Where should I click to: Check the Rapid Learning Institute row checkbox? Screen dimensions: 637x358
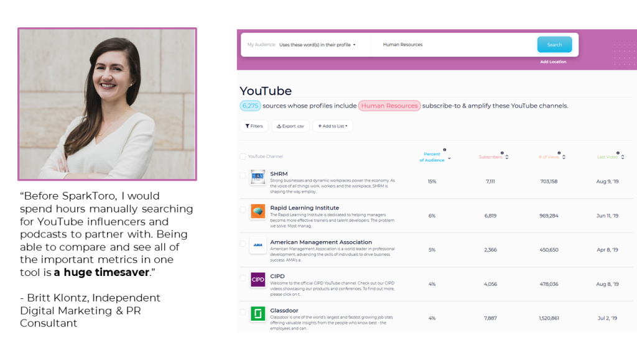pos(243,209)
